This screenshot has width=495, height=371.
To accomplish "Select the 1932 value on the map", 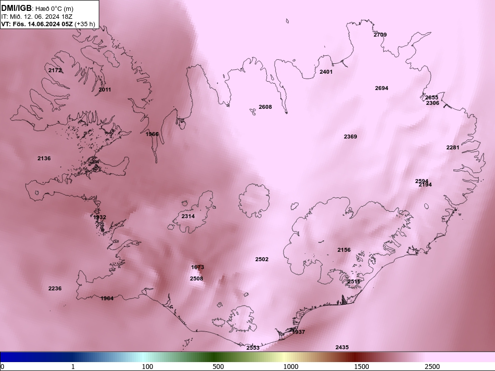I will tap(100, 217).
